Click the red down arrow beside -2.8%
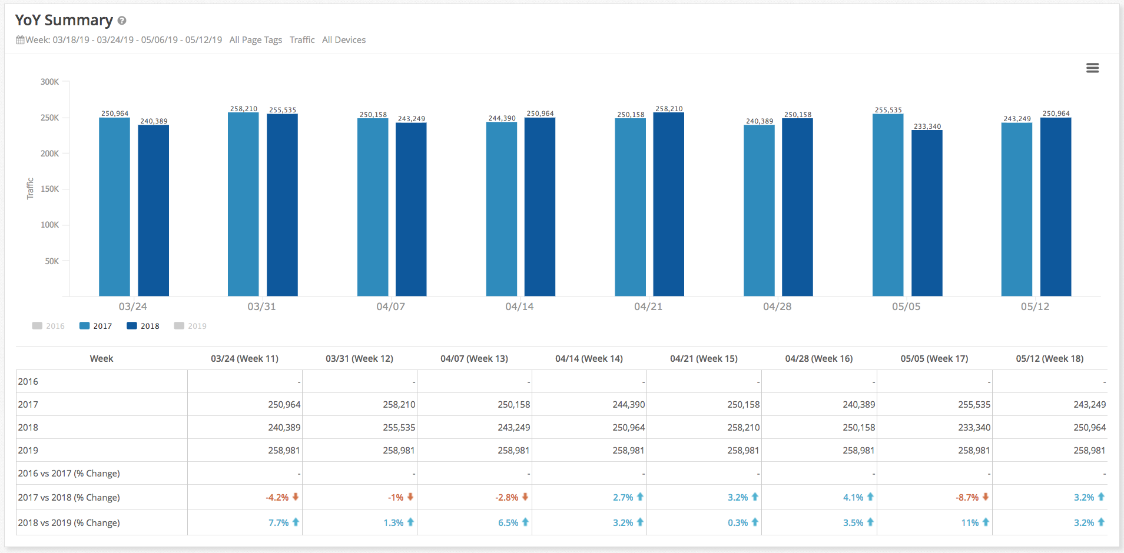Screen dimensions: 1124x553 525,497
